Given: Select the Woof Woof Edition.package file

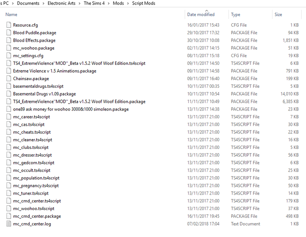Looking at the screenshot, I should pos(79,102).
